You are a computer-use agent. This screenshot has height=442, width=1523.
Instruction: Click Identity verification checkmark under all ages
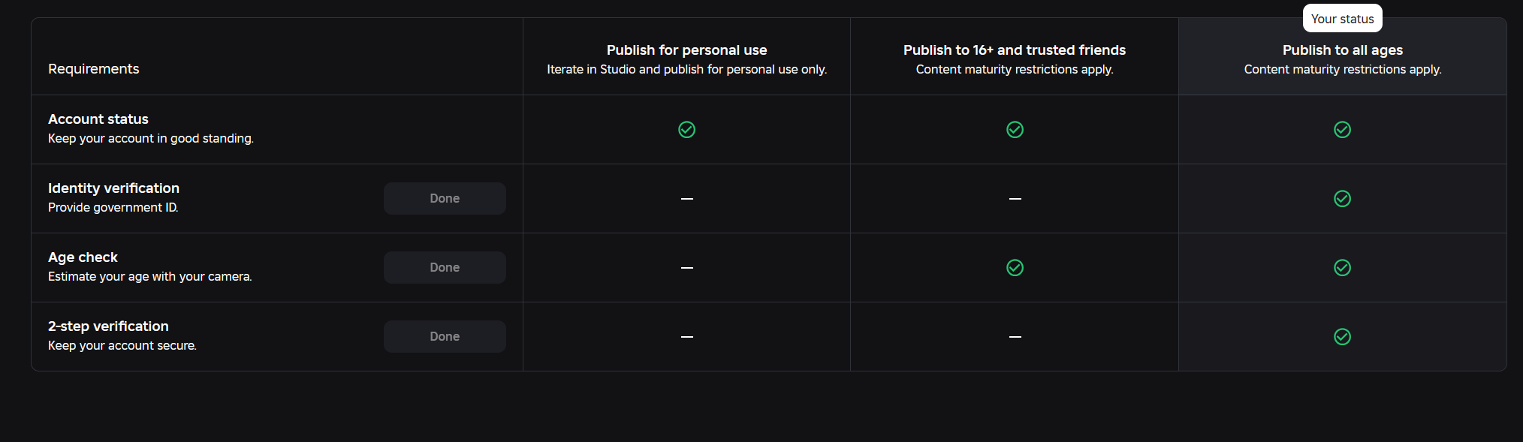pos(1342,199)
